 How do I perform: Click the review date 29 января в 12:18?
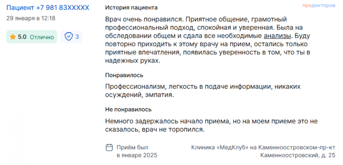31,18
